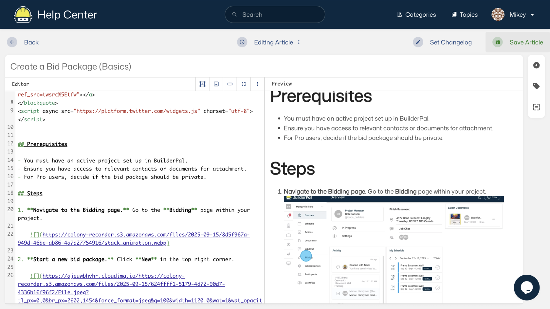Open editor toolbar more options menu

click(257, 84)
